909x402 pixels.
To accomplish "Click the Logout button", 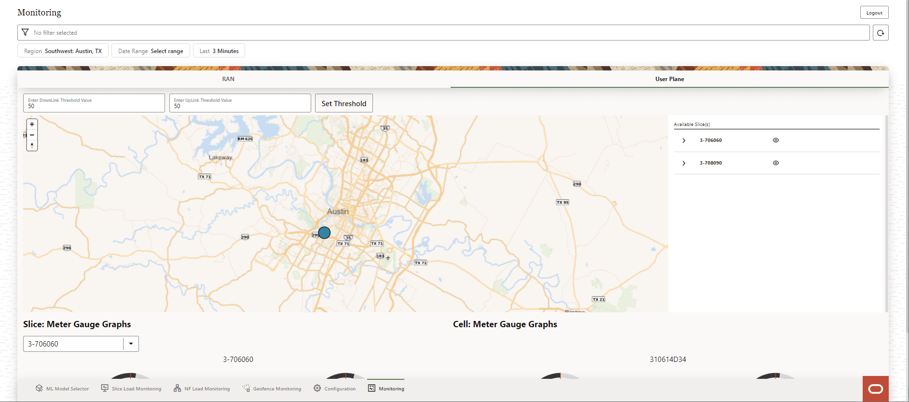I will [x=874, y=13].
